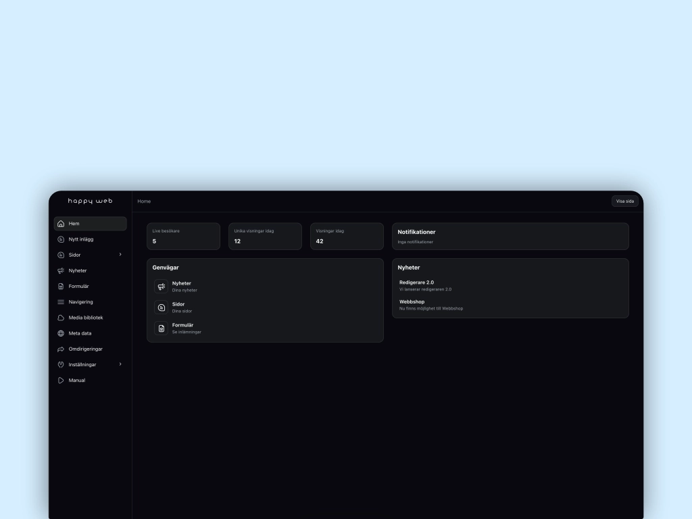Open the Inställningar menu item
Viewport: 692px width, 519px height.
(82, 365)
